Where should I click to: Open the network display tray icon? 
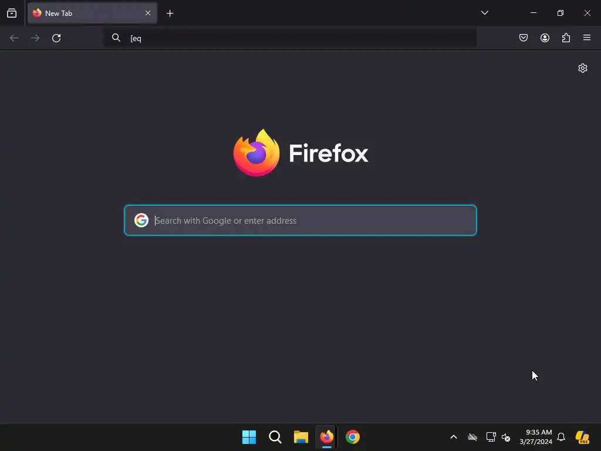click(491, 437)
